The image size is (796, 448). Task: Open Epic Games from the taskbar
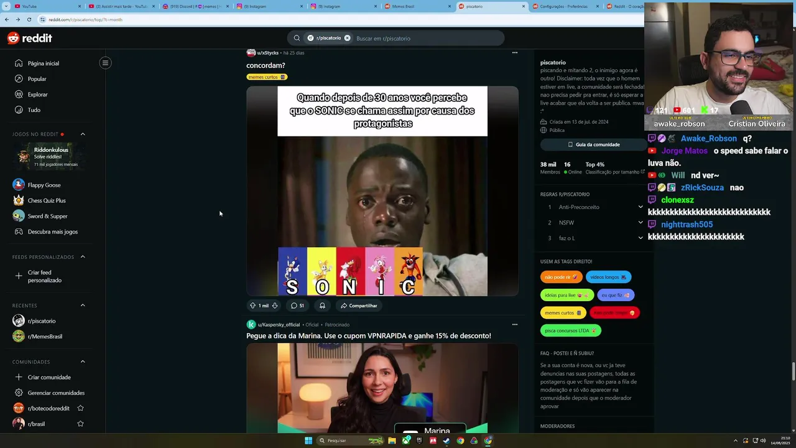(x=419, y=441)
